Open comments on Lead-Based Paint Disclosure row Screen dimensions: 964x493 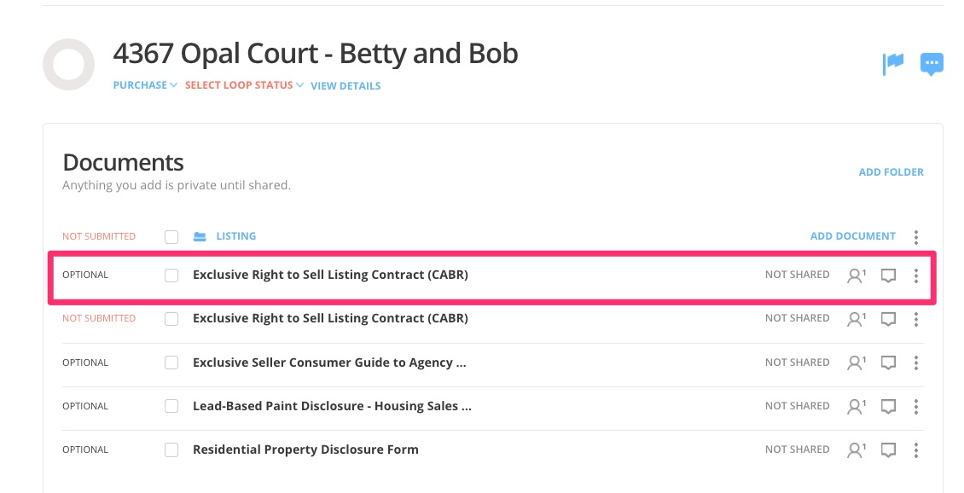click(x=888, y=406)
